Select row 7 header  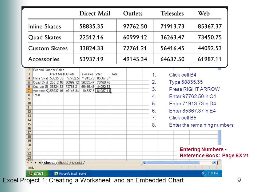[29, 91]
